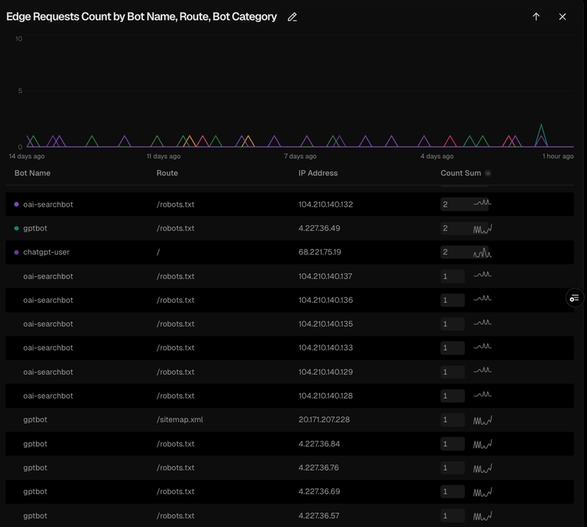The image size is (587, 527).
Task: Open the sparkline in the chatgpt-user row
Action: click(483, 253)
